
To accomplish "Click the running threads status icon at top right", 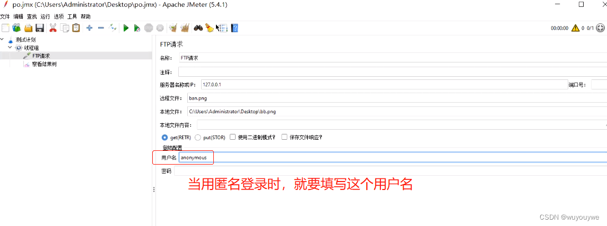I will [x=600, y=28].
